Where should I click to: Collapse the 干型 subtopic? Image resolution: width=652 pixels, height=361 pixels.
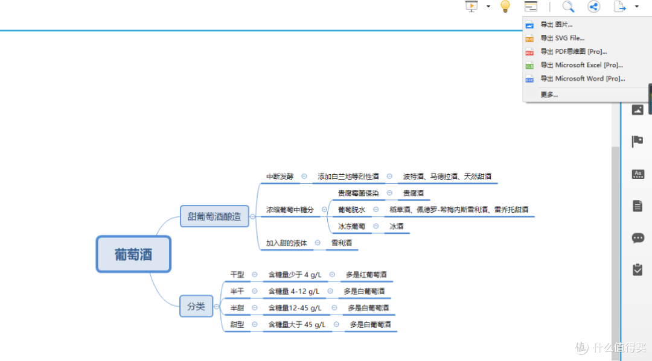coord(255,275)
